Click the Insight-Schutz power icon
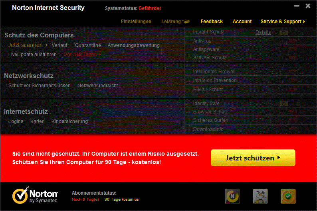 point(284,32)
